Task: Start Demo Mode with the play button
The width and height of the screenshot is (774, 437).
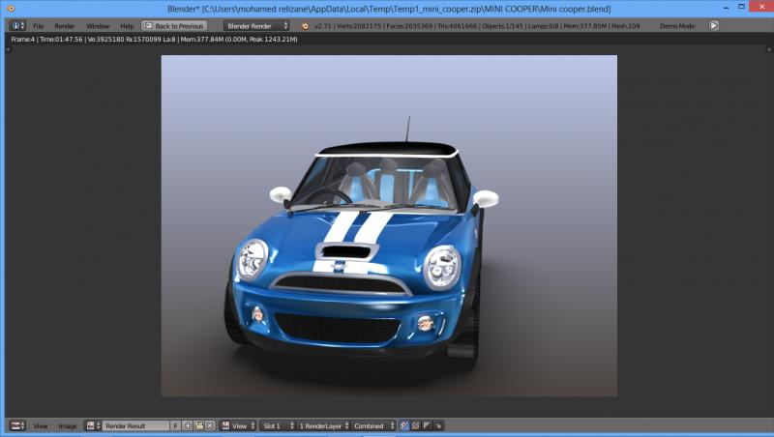Action: [x=714, y=26]
